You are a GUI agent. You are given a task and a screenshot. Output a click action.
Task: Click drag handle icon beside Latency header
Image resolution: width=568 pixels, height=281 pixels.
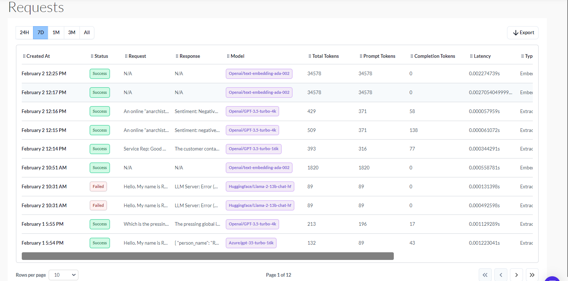tap(471, 56)
